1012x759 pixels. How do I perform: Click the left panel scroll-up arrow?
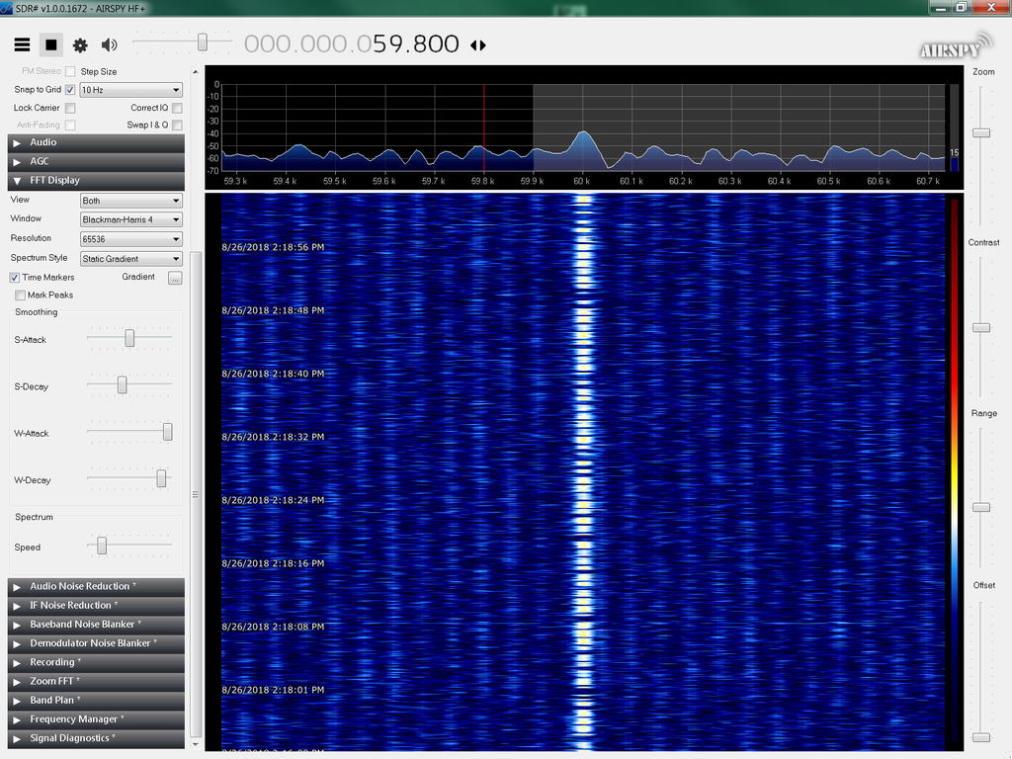[x=196, y=71]
